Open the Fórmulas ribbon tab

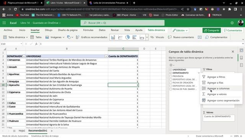pyautogui.click(x=88, y=30)
